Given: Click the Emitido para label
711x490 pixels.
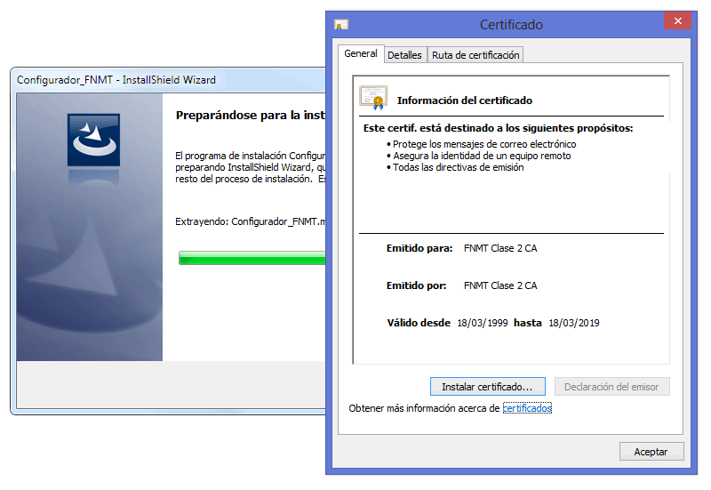Looking at the screenshot, I should tap(419, 248).
